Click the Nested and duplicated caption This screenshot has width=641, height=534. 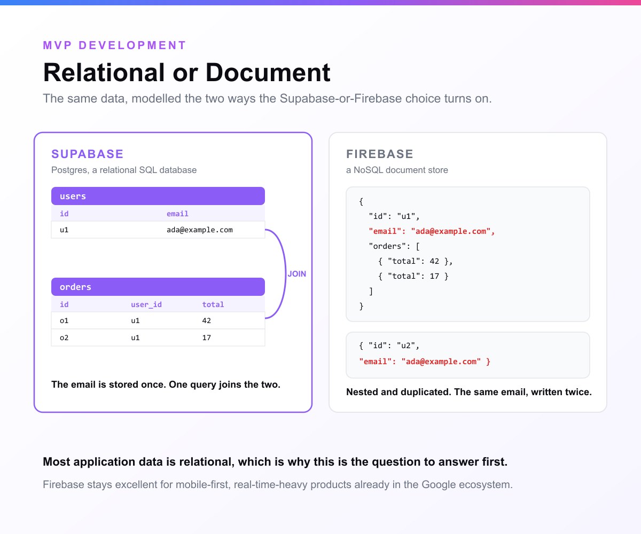pos(469,392)
